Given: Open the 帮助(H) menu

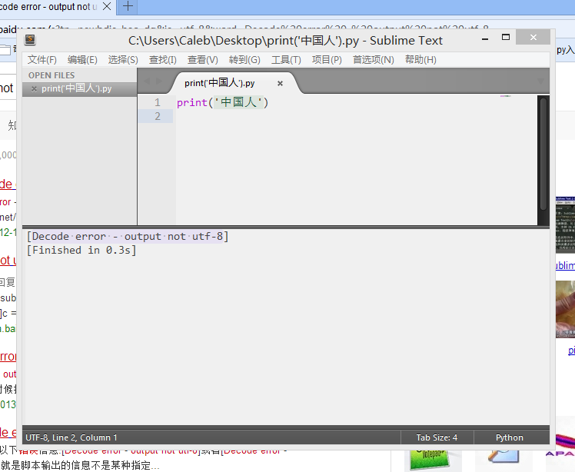Looking at the screenshot, I should (420, 60).
